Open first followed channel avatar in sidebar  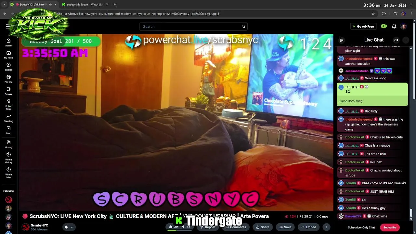(x=8, y=200)
